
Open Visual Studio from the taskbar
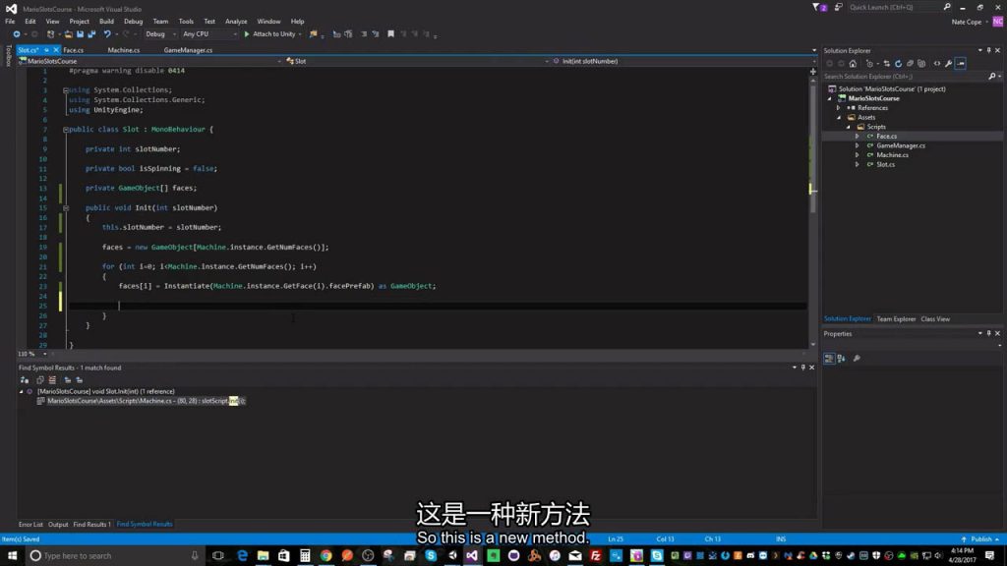pyautogui.click(x=470, y=556)
